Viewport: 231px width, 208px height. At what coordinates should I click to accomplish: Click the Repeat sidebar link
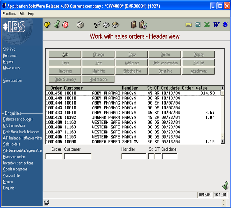[8, 62]
